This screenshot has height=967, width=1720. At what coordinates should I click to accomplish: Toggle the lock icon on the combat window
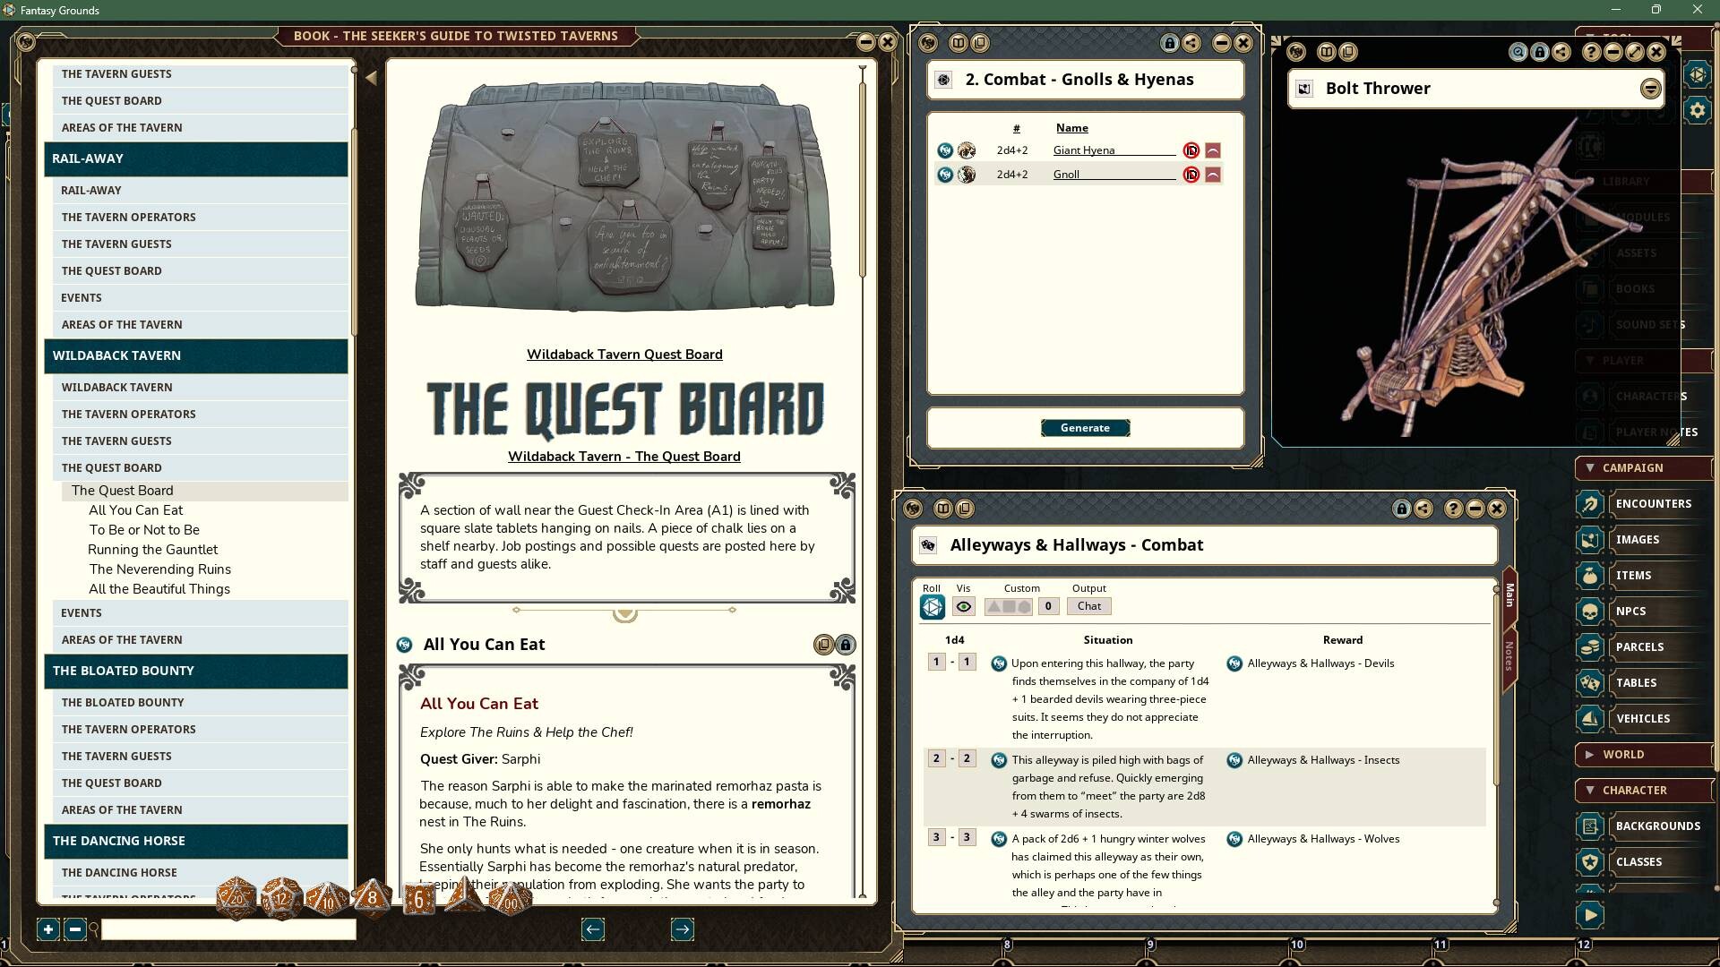1169,42
